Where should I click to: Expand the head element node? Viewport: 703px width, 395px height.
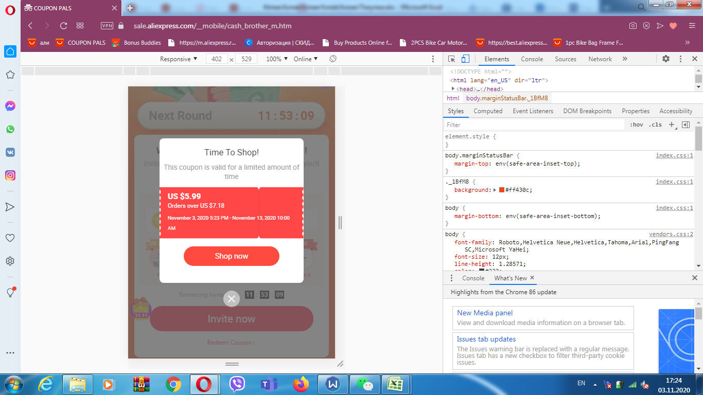pyautogui.click(x=453, y=88)
